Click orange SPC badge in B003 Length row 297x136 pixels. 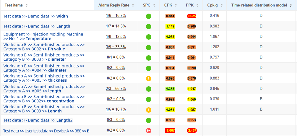(x=149, y=110)
